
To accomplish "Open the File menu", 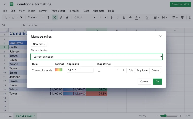I will [5, 11].
